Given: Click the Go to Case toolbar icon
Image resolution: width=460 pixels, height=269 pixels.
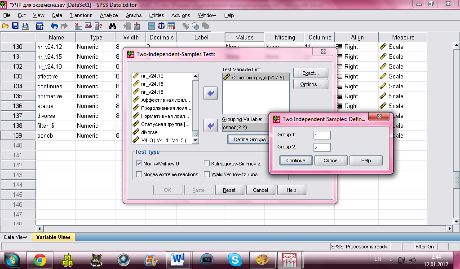Looking at the screenshot, I should point(78,26).
